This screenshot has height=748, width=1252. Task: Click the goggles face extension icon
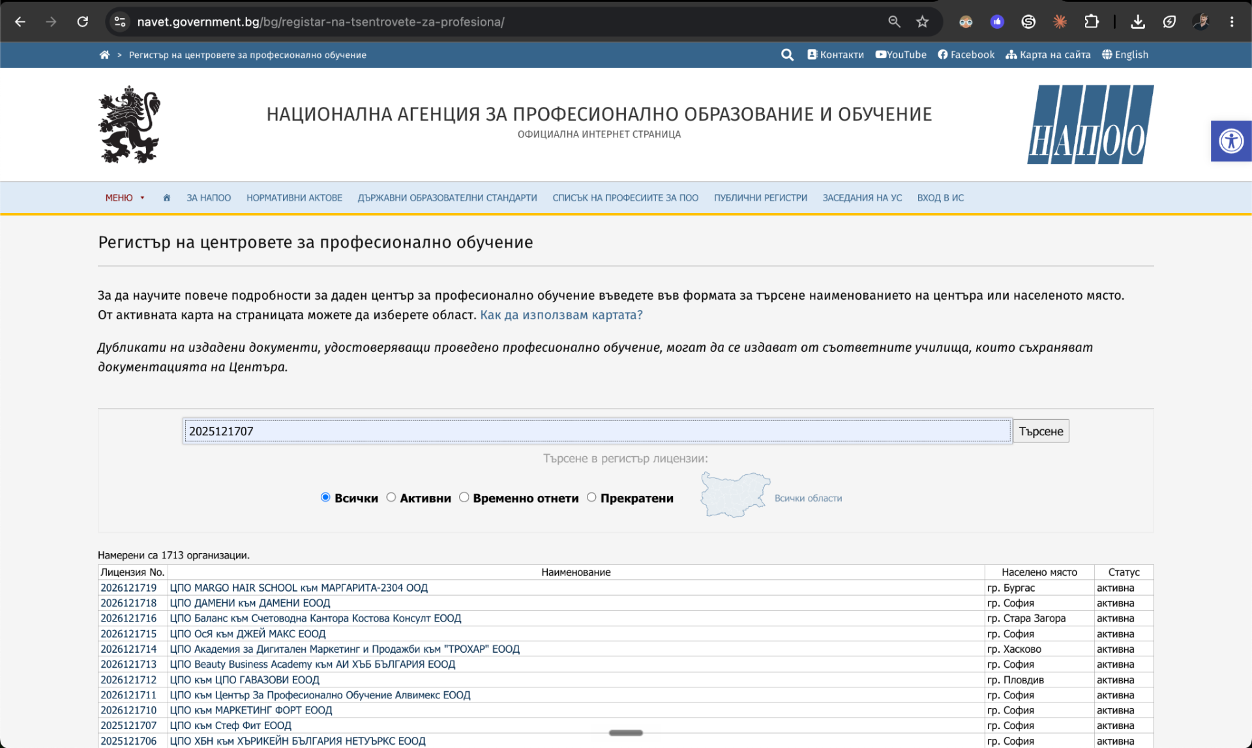(x=966, y=22)
